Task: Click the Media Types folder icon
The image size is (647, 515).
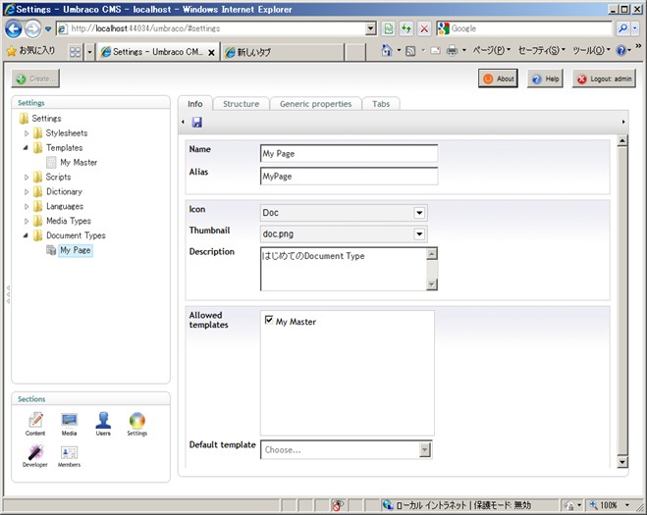Action: tap(37, 221)
